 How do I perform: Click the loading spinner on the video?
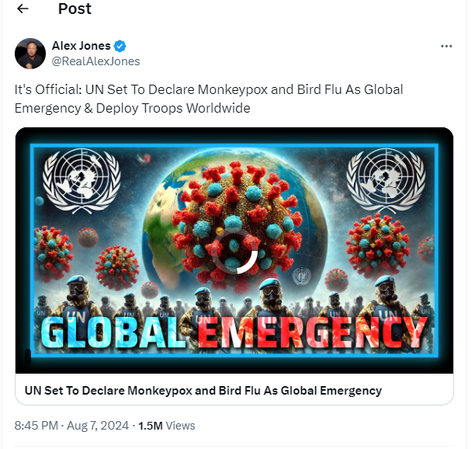point(234,251)
